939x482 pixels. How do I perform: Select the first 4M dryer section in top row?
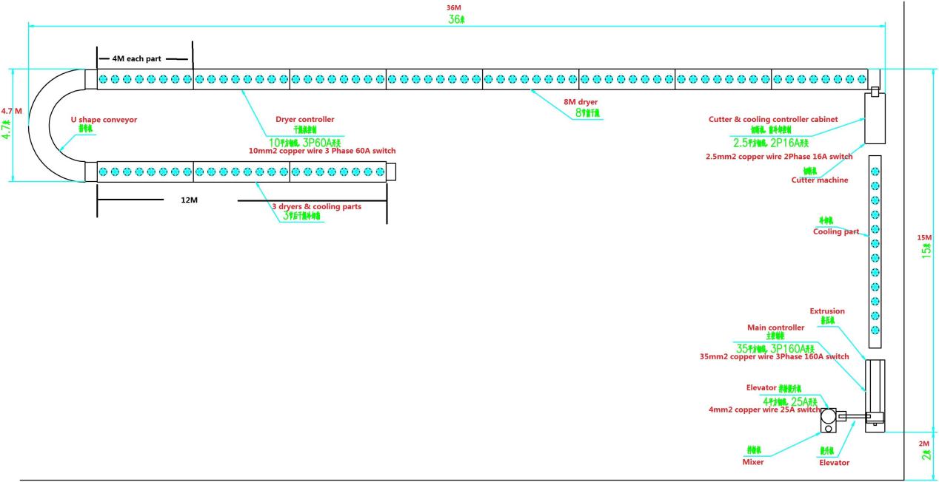point(145,79)
